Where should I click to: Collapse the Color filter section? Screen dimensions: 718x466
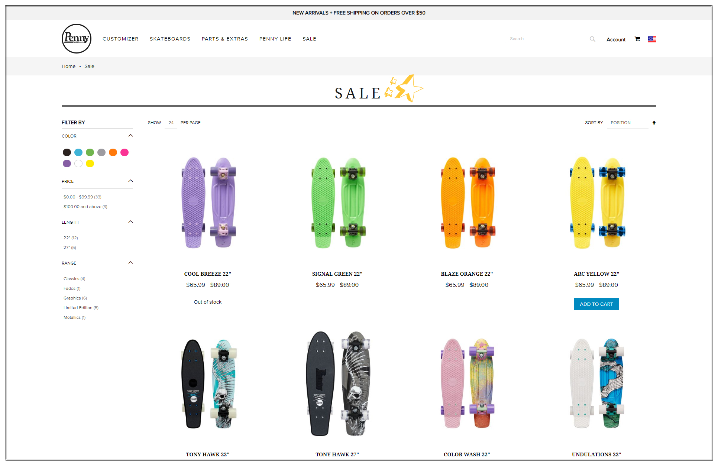[130, 136]
